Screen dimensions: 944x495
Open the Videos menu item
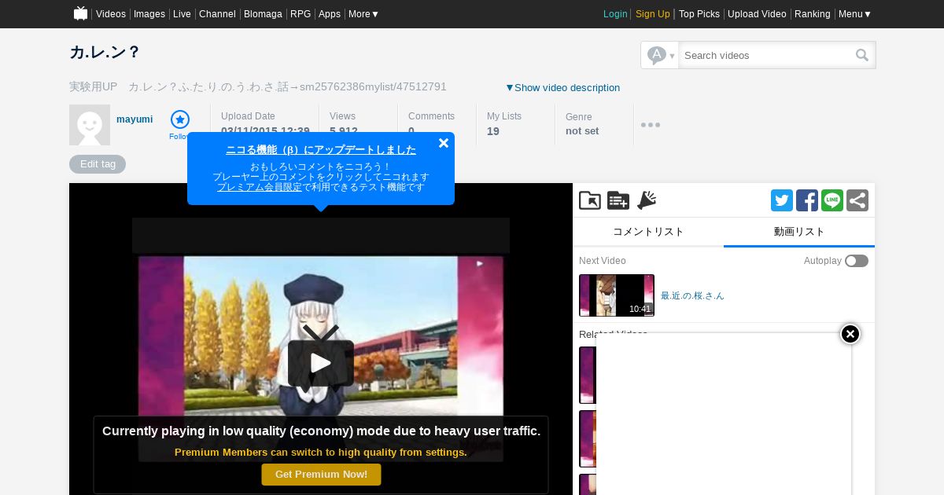(111, 14)
